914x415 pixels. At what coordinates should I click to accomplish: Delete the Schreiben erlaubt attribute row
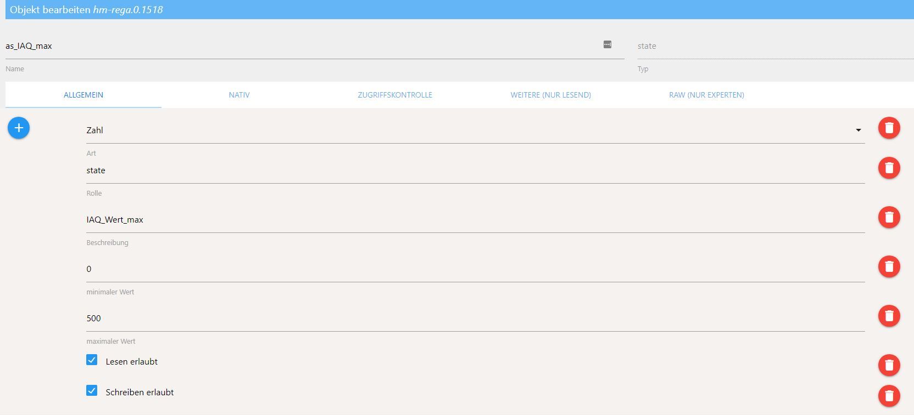[889, 396]
